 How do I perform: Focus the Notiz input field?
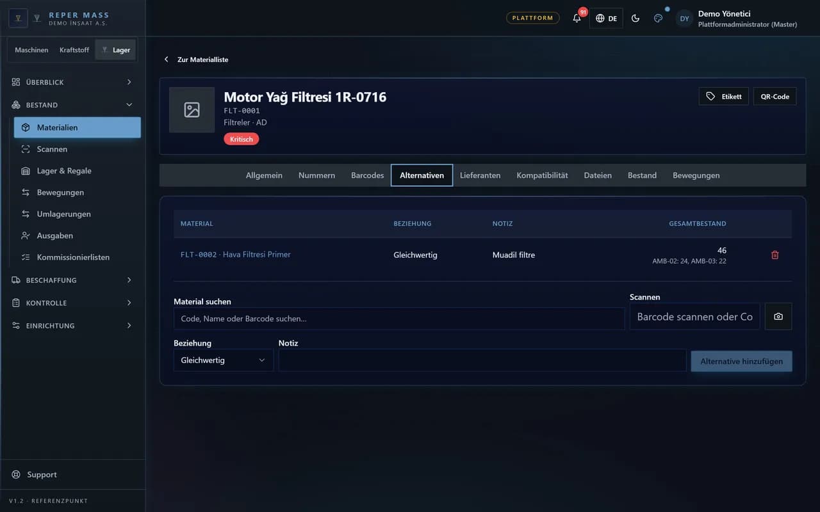coord(482,360)
